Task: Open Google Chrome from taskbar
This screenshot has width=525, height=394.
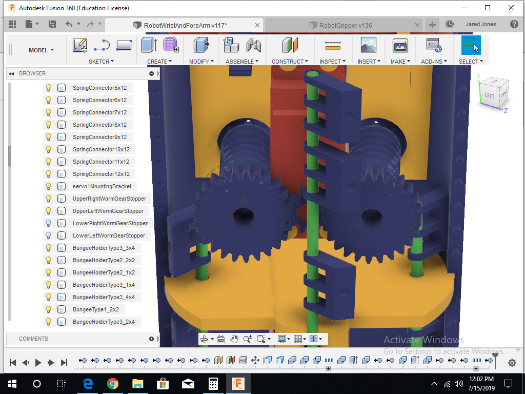Action: click(112, 384)
